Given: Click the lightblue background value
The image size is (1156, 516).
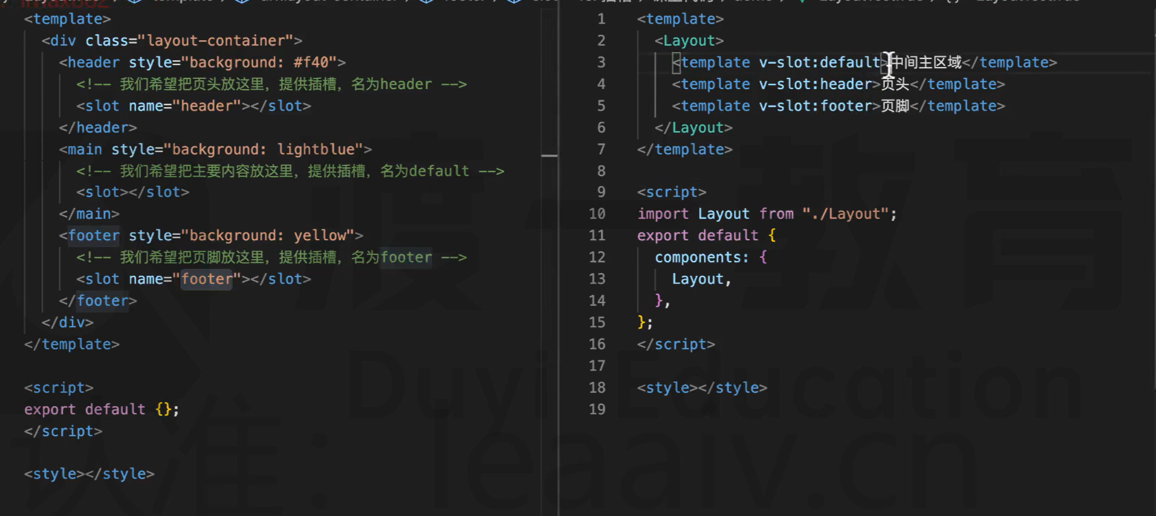Looking at the screenshot, I should click(315, 149).
